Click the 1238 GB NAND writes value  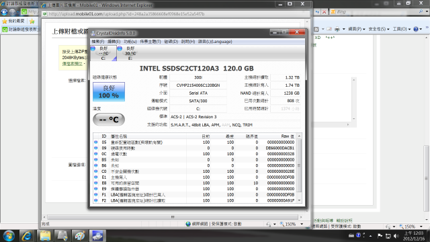(x=286, y=93)
